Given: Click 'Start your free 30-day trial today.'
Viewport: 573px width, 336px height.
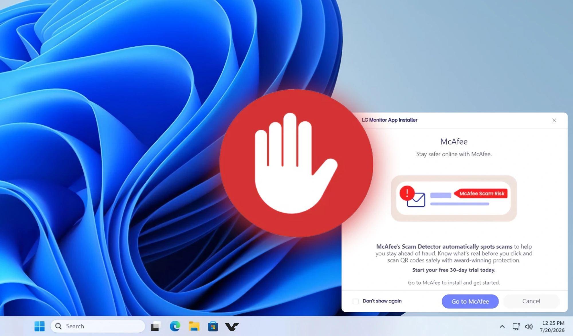Looking at the screenshot, I should click(x=454, y=270).
